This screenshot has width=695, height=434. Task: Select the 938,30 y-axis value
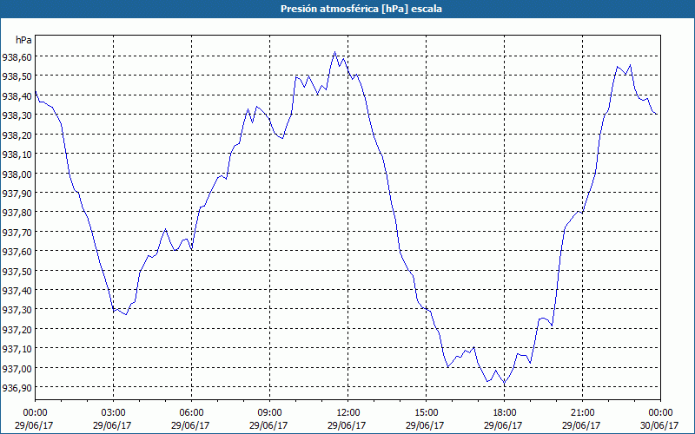tap(17, 115)
